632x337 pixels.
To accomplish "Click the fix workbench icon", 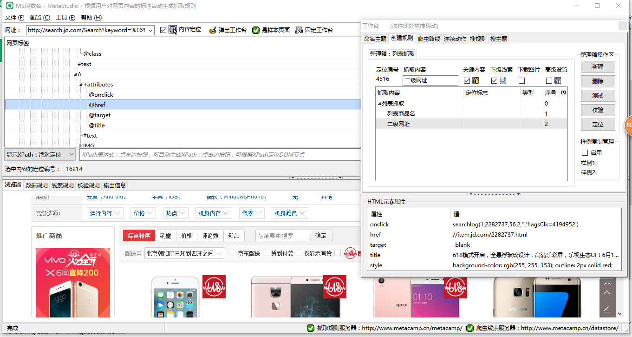I will click(299, 30).
